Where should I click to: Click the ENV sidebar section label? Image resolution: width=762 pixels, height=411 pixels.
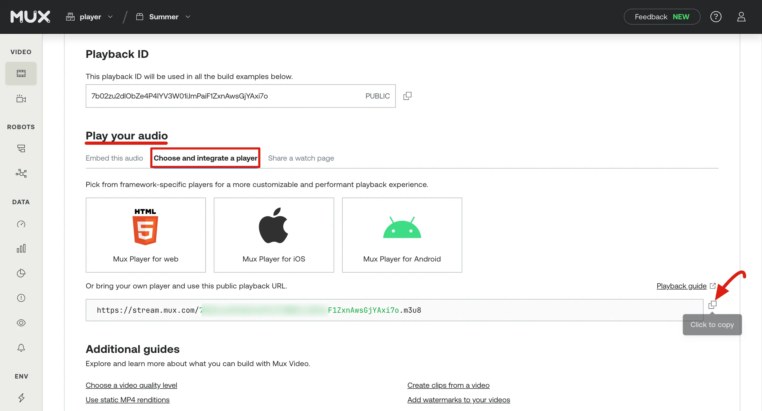coord(21,376)
